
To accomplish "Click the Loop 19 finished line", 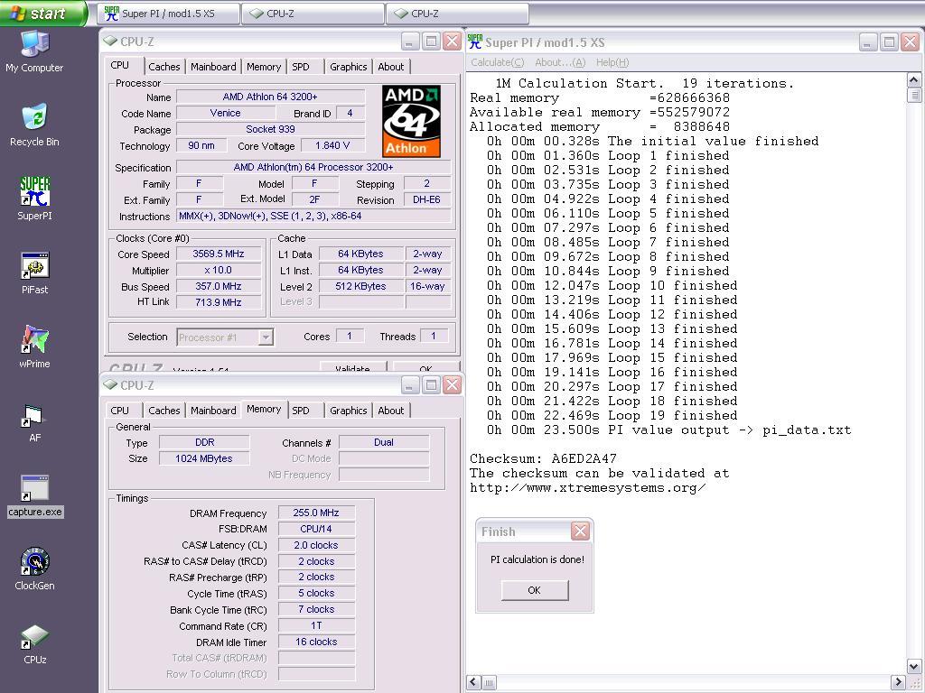I will 612,415.
